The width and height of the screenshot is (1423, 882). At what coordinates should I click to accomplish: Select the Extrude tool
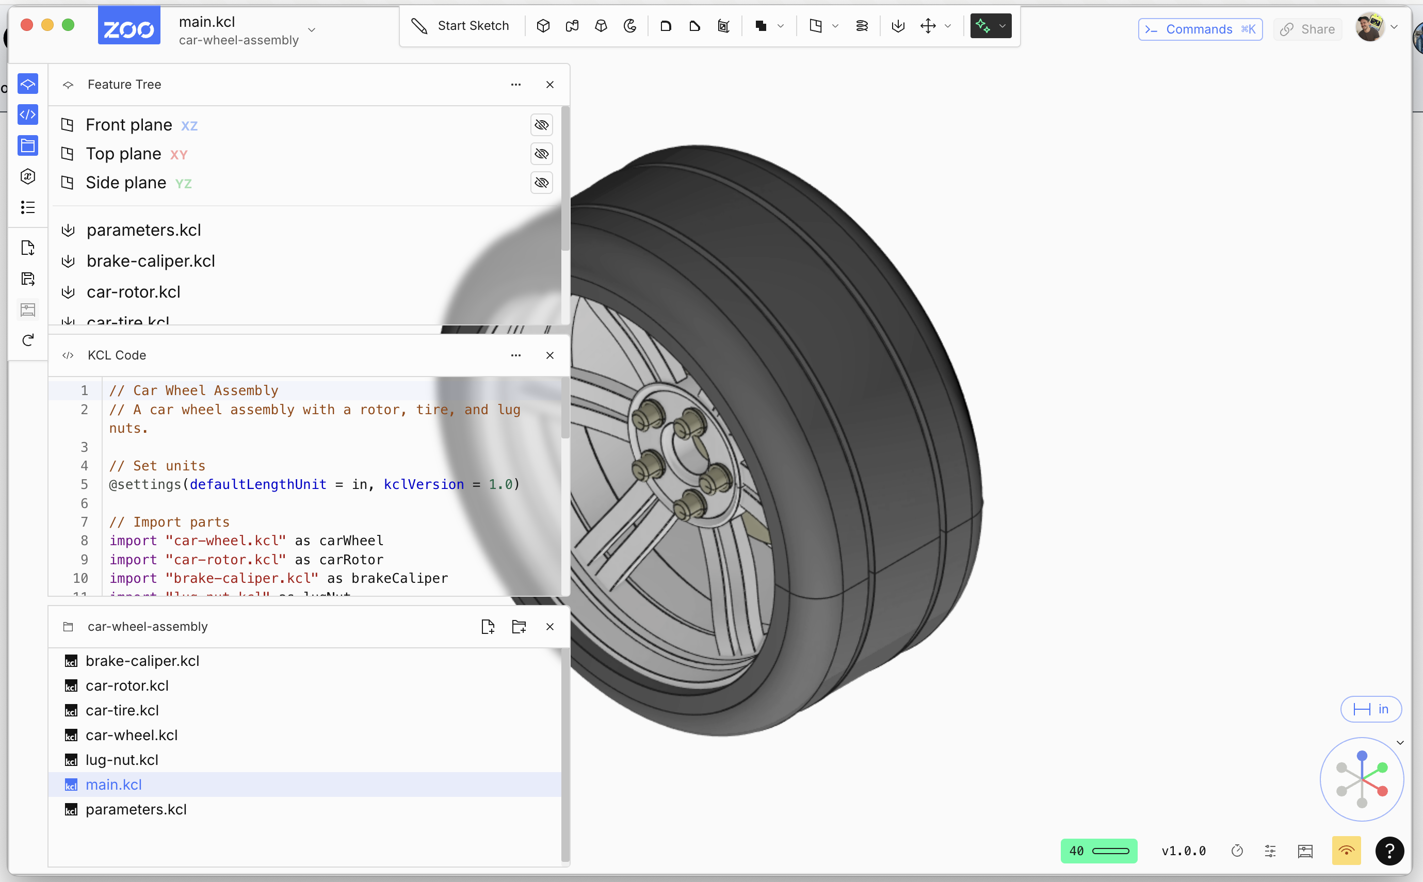point(543,26)
